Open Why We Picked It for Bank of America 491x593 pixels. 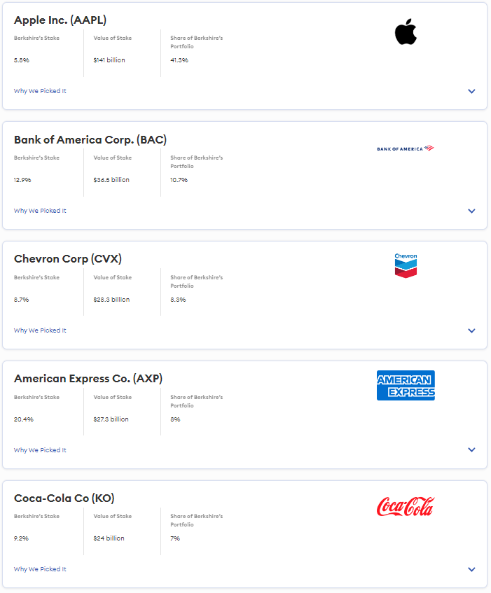pos(40,211)
